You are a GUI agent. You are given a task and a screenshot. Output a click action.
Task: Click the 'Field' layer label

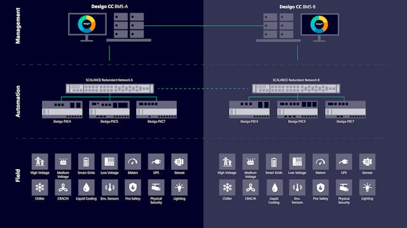point(18,175)
